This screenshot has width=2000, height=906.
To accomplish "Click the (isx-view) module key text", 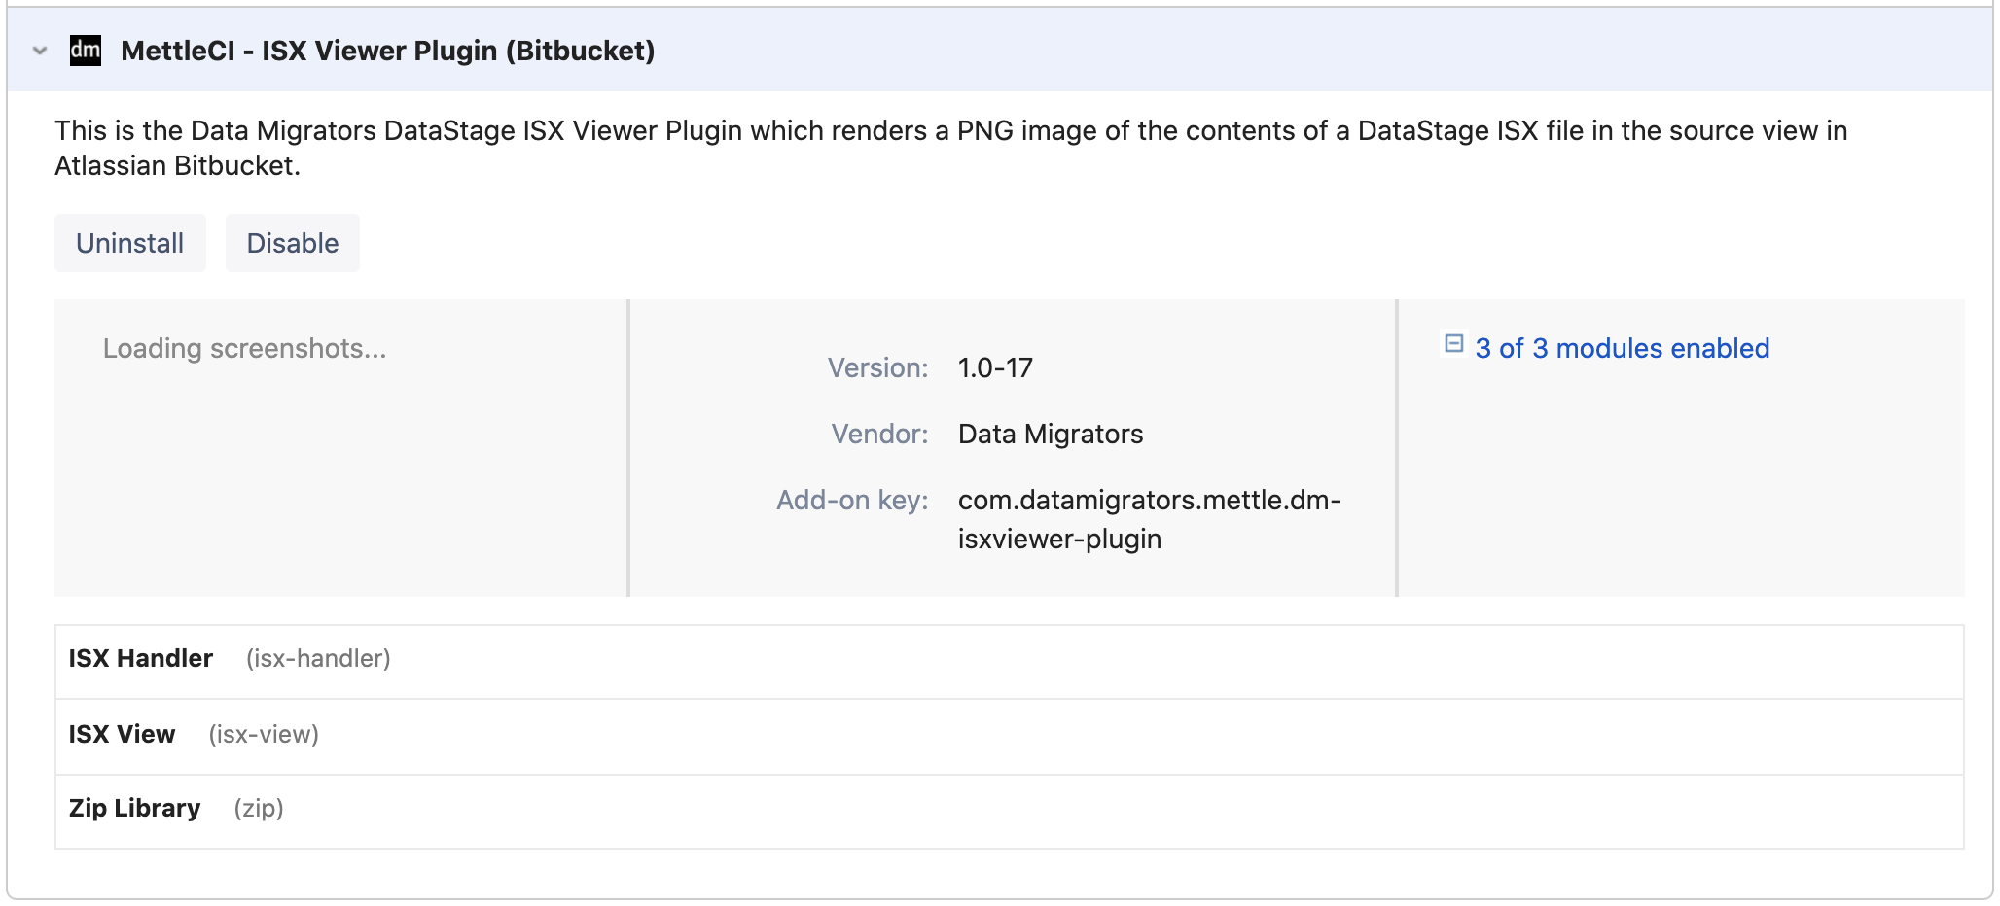I will click(264, 735).
